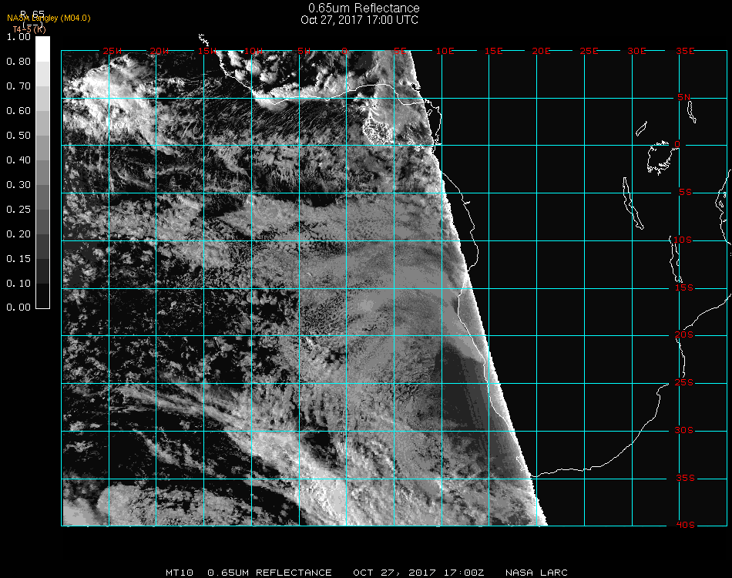Screen dimensions: 732x578
Task: Click the 15E longitude label
Action: [x=493, y=51]
